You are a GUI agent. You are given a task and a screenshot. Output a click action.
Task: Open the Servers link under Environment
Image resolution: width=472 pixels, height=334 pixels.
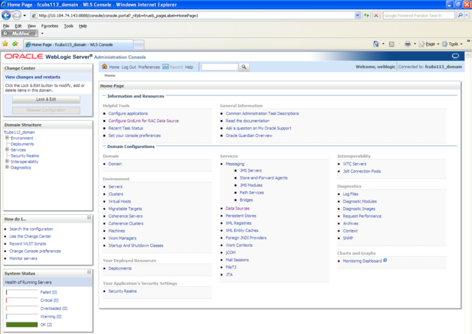click(x=115, y=186)
